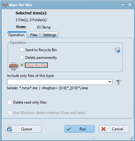Expand the file type dropdown arrow
Image resolution: width=135 pixels, height=141 pixels.
coord(110,82)
